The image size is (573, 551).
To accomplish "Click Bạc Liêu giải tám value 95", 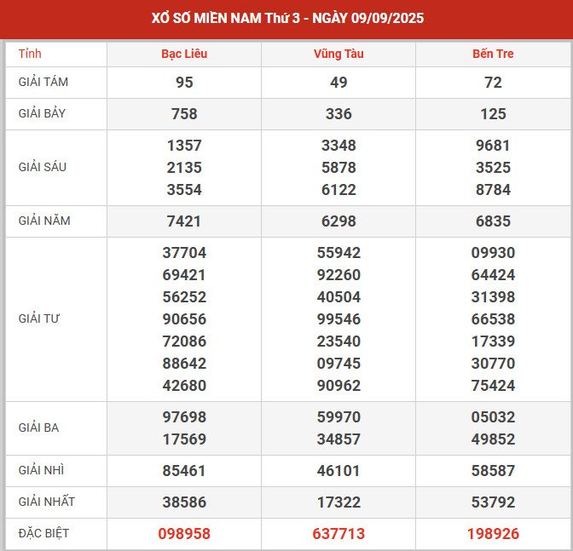I will tap(184, 83).
